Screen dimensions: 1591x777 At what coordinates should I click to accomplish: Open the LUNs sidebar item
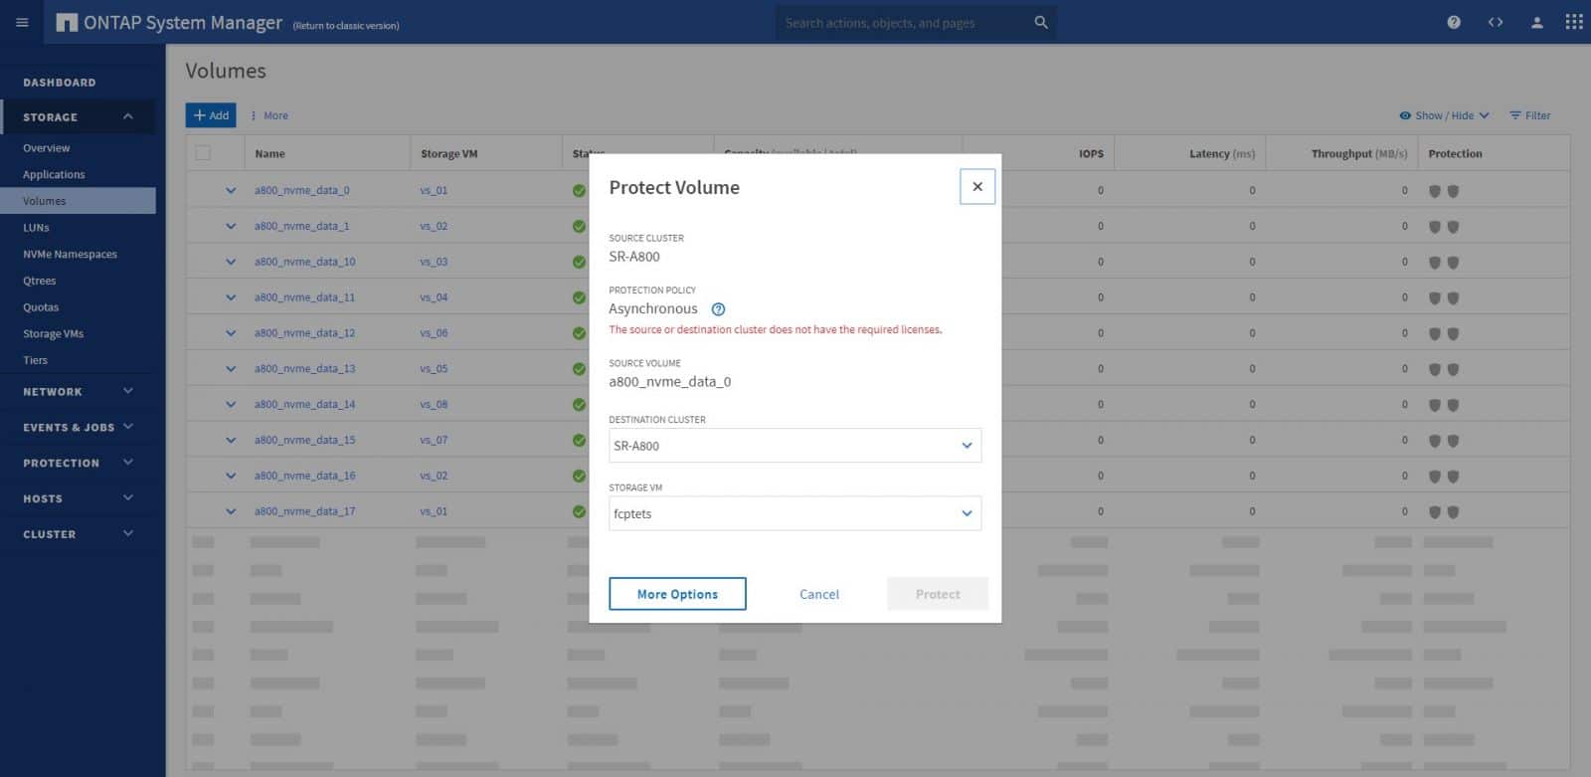click(36, 228)
